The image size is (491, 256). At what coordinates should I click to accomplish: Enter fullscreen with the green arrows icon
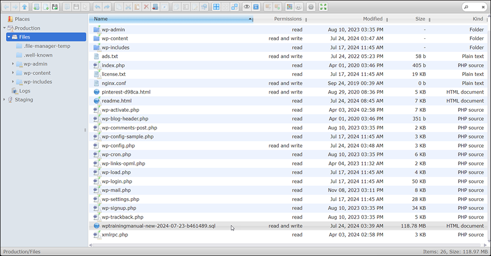point(323,6)
